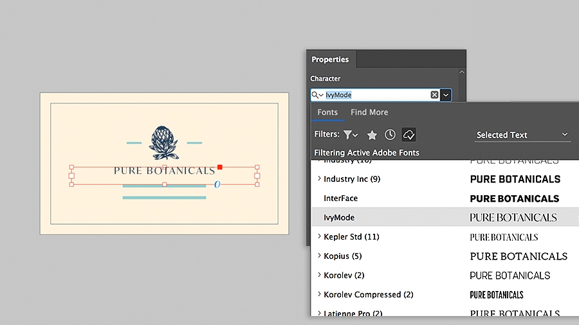Image resolution: width=579 pixels, height=325 pixels.
Task: Click the red out port on text frame
Action: (x=220, y=167)
